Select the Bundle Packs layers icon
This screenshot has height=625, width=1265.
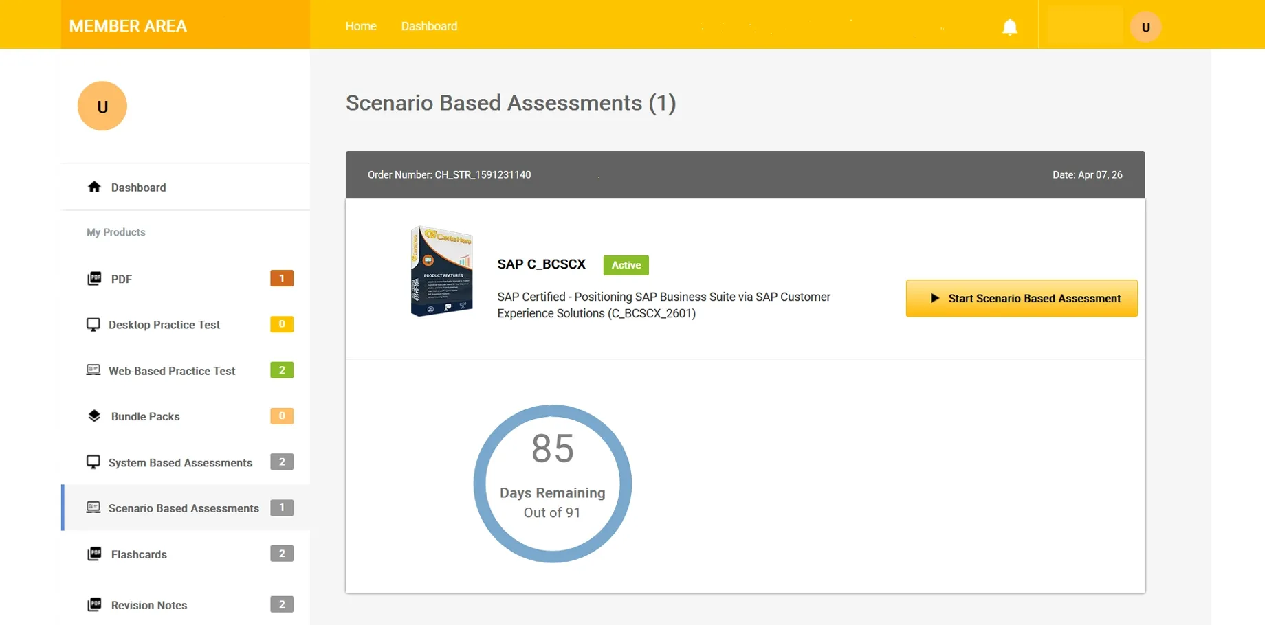(93, 416)
